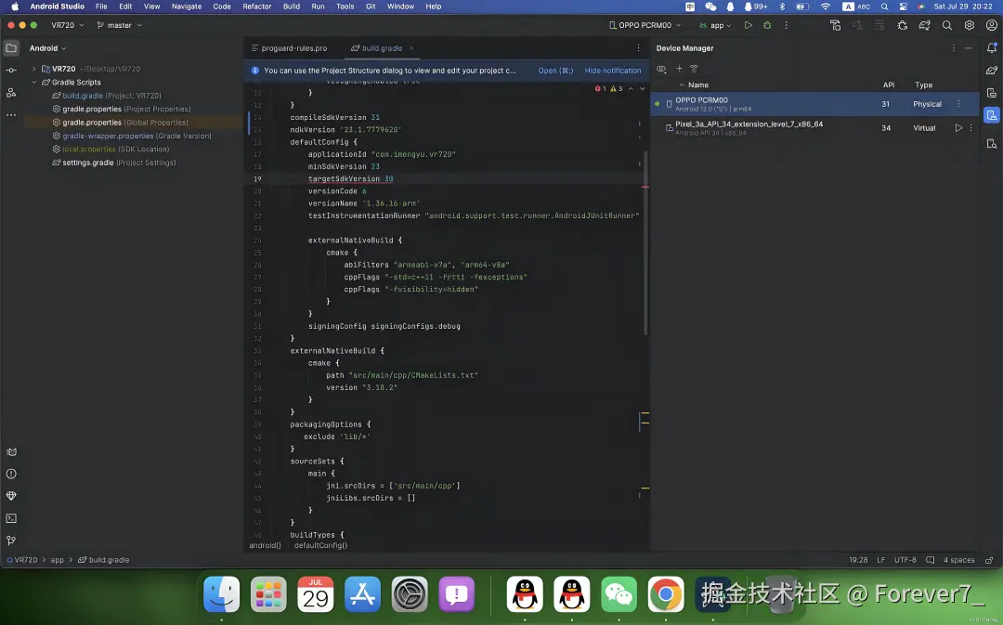Add new device plus icon in Device Manager
Viewport: 1003px width, 625px height.
[679, 69]
